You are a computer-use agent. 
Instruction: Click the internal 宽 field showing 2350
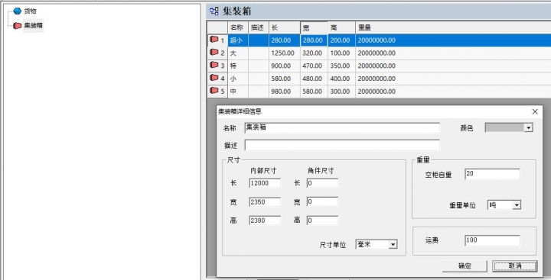click(265, 202)
